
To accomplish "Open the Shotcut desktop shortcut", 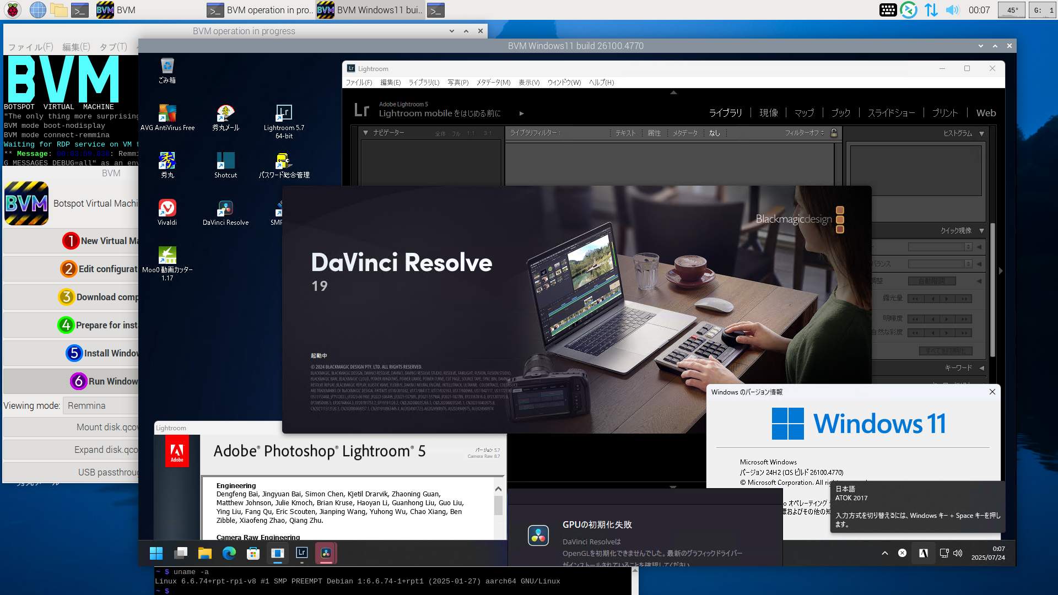I will [225, 165].
